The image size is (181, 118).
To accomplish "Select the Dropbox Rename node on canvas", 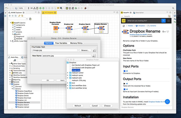I will (x=101, y=28).
